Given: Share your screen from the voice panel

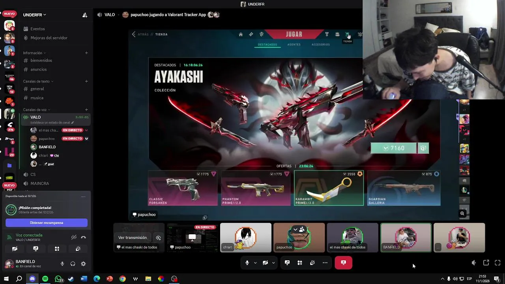Looking at the screenshot, I should (x=36, y=249).
